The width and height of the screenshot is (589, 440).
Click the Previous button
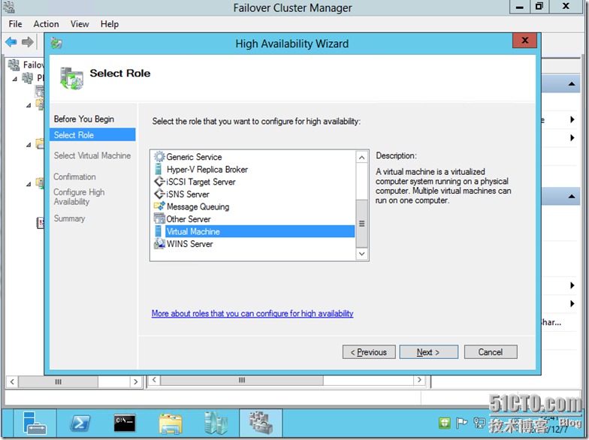coord(369,352)
